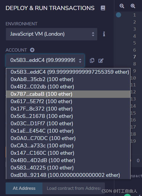Click the zoom out magnifier icon
This screenshot has width=142, height=196.
122,6
